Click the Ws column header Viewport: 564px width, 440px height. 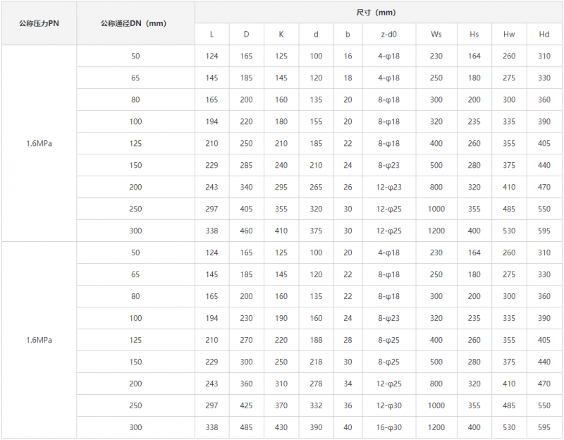click(x=436, y=34)
